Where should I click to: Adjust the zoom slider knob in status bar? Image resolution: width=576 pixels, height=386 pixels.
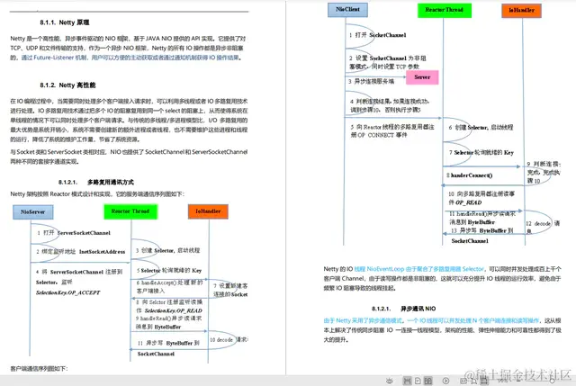click(552, 381)
